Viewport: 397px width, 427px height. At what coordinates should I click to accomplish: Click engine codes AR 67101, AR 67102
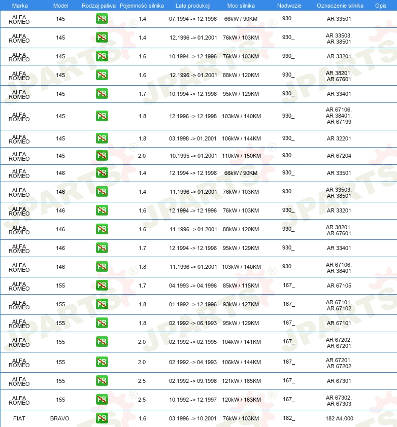pyautogui.click(x=339, y=305)
